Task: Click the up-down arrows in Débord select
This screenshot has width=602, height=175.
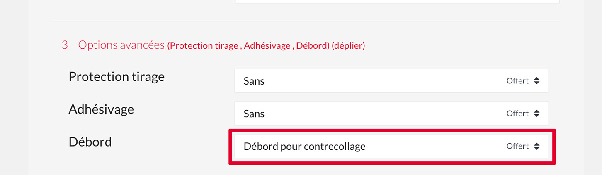Action: [536, 146]
